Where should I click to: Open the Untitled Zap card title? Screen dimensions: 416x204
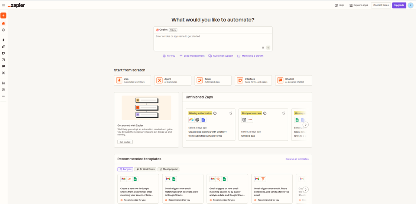click(x=247, y=136)
